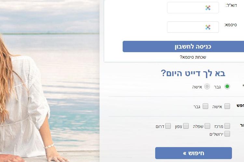This screenshot has width=244, height=162.
Task: Click the כניסה לחשבון login button
Action: (x=183, y=47)
